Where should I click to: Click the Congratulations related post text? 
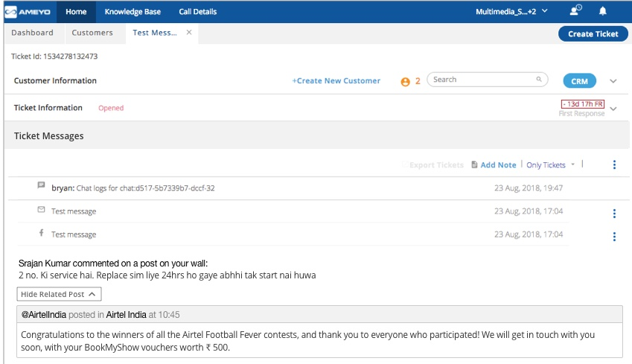[x=307, y=341]
